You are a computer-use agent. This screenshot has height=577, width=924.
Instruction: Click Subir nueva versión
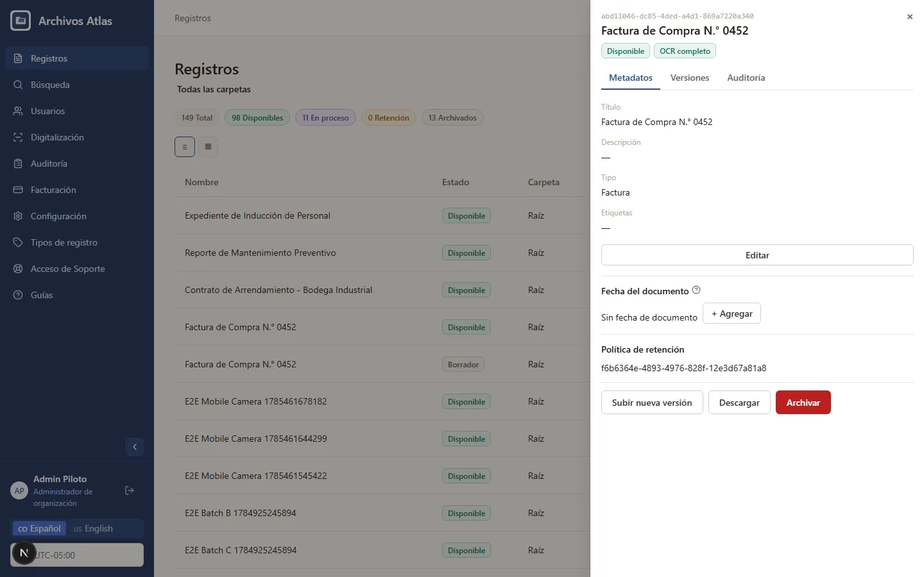point(652,403)
